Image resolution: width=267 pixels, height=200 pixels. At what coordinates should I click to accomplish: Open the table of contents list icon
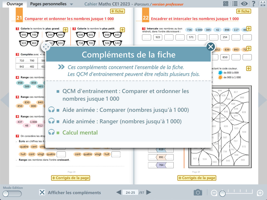pos(235,4)
